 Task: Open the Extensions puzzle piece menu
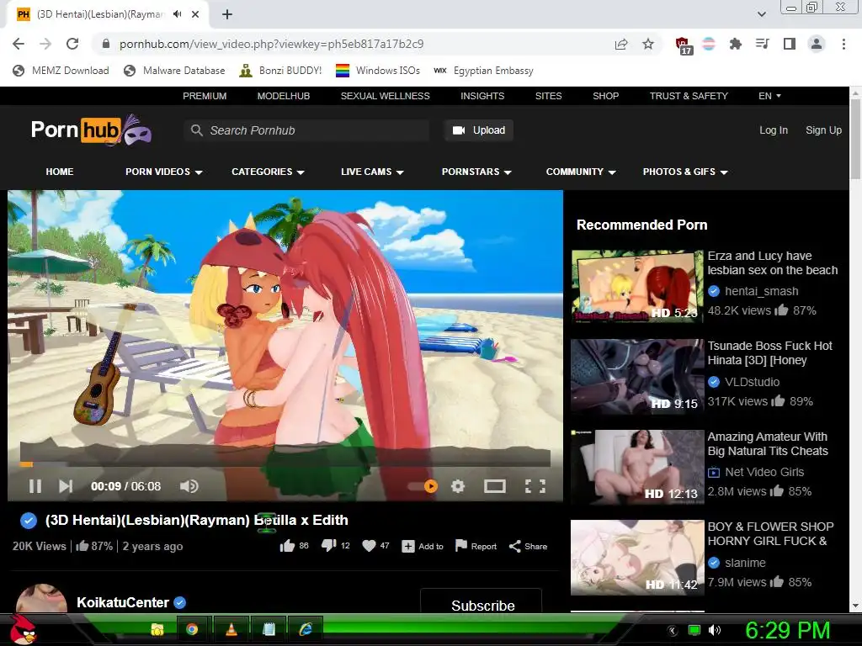735,44
